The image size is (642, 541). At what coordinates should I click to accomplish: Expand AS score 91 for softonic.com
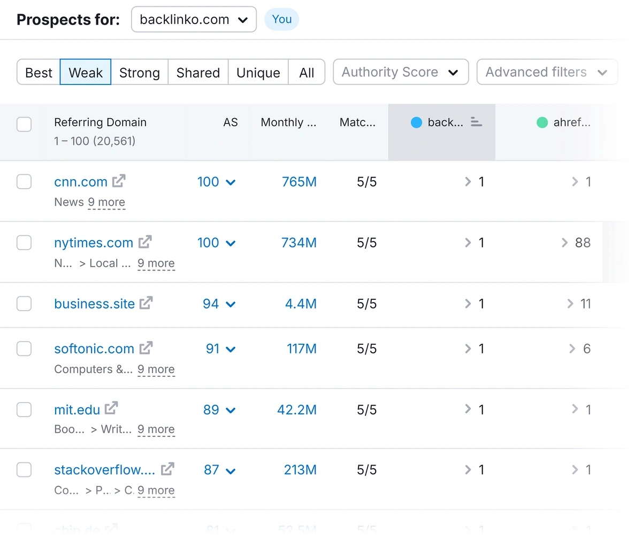pyautogui.click(x=220, y=349)
